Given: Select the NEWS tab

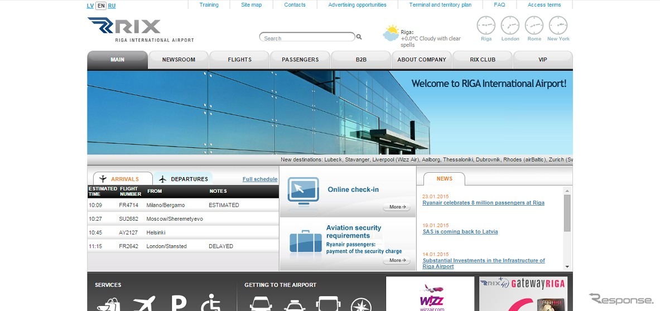Looking at the screenshot, I should (444, 178).
